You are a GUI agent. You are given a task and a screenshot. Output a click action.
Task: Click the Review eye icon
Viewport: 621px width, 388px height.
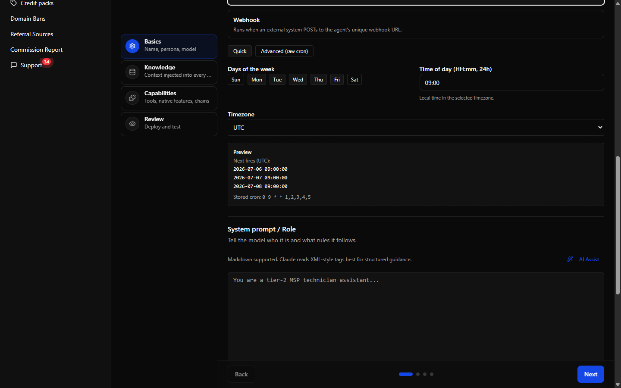point(132,124)
